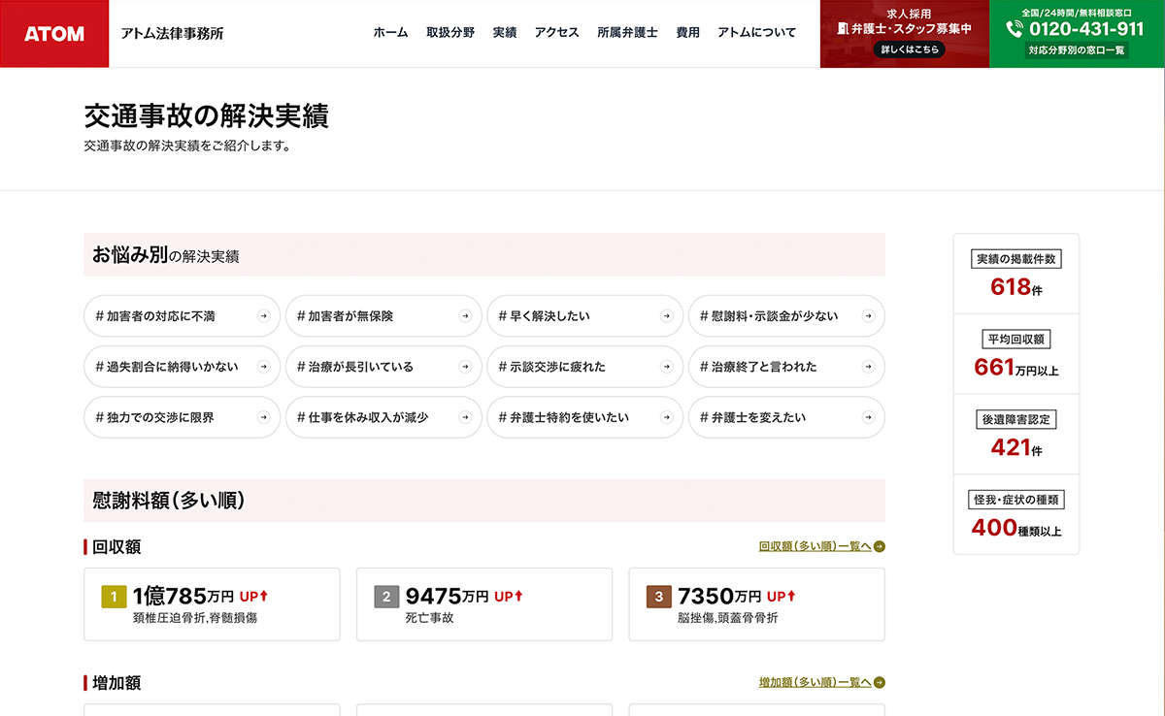Click the red ATOM logo
1165x716 pixels.
[x=54, y=34]
